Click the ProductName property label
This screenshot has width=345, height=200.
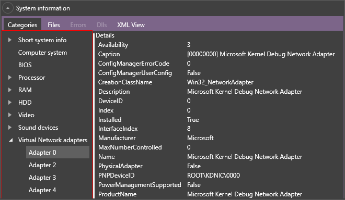tap(117, 194)
